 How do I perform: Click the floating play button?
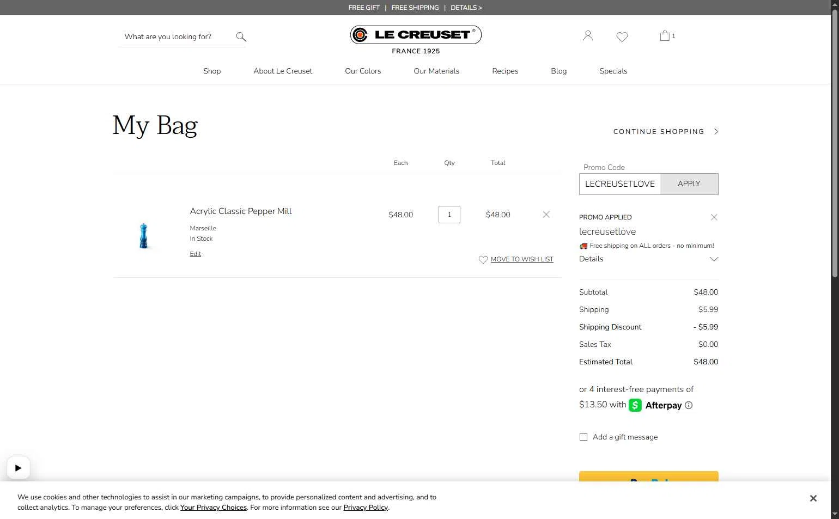coord(19,468)
